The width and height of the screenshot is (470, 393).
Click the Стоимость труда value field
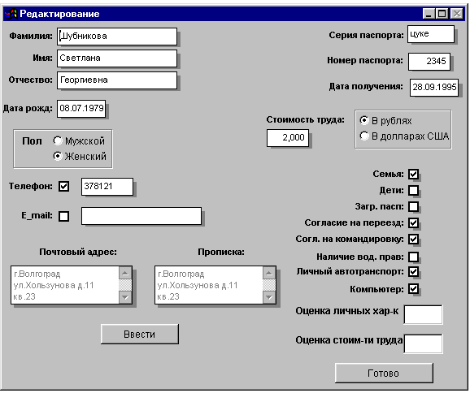point(288,138)
